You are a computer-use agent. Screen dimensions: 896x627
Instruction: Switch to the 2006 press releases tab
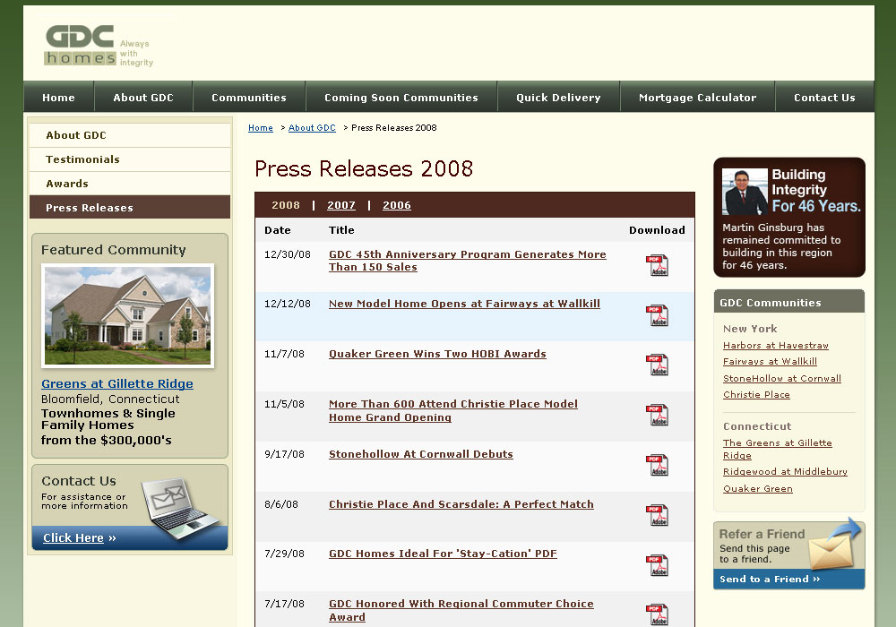(x=397, y=205)
